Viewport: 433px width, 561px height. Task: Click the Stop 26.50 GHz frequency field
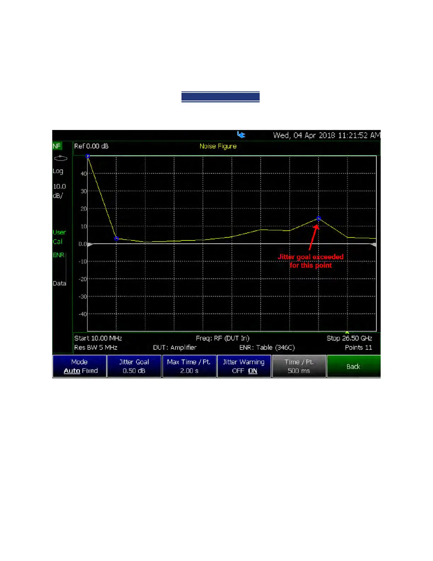coord(349,338)
